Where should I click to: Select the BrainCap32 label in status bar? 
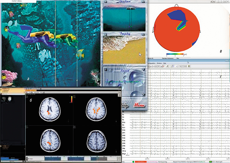(219, 162)
